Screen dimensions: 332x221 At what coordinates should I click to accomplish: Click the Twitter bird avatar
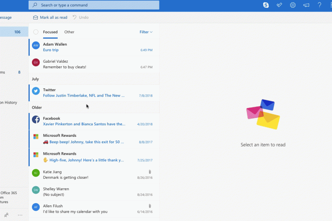point(36,91)
